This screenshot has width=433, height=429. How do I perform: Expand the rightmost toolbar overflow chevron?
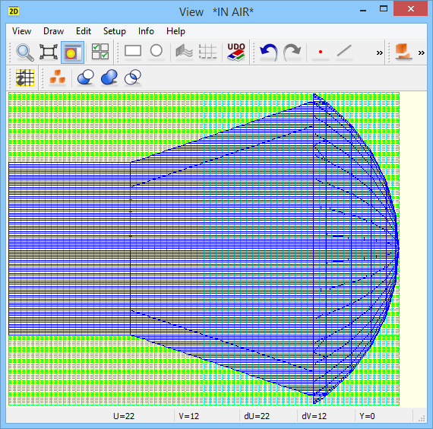(x=422, y=52)
